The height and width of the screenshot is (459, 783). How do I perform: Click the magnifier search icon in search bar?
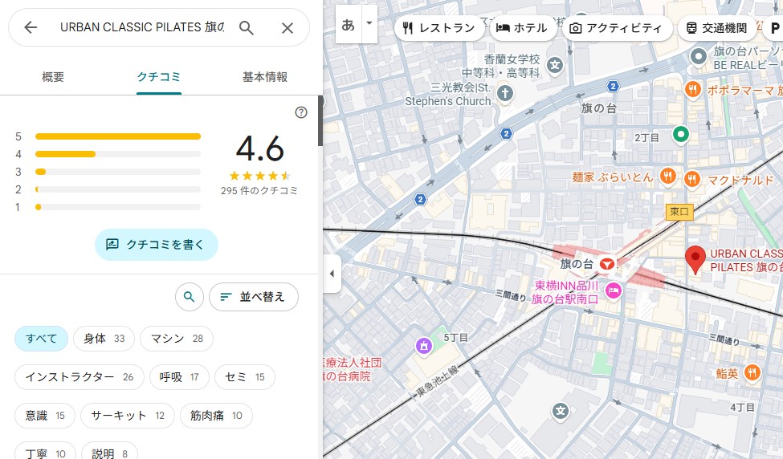point(247,28)
